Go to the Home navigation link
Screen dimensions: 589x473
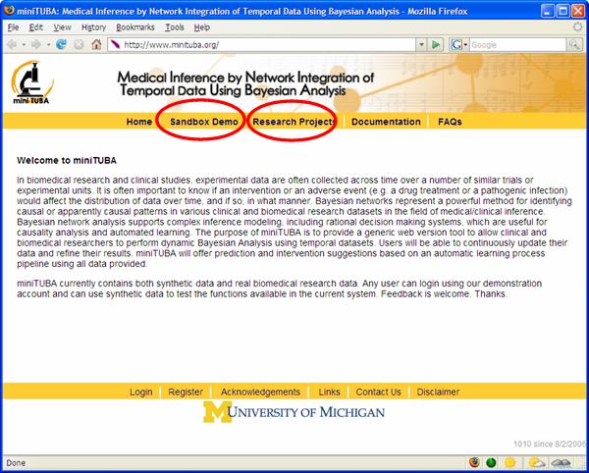coord(139,122)
